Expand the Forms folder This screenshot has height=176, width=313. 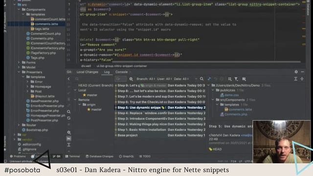point(19,63)
